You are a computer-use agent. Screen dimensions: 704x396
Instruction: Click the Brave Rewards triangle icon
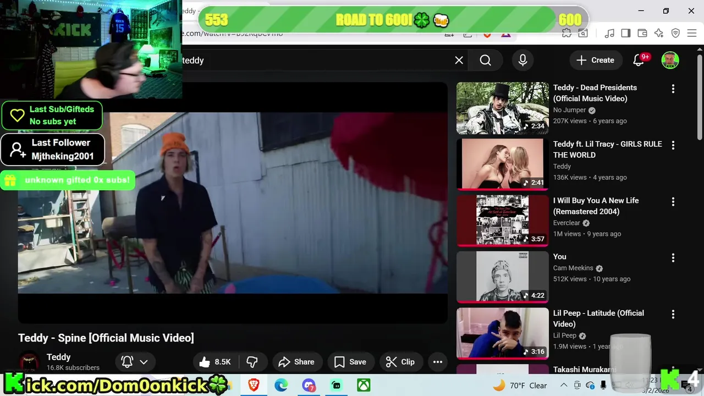505,35
